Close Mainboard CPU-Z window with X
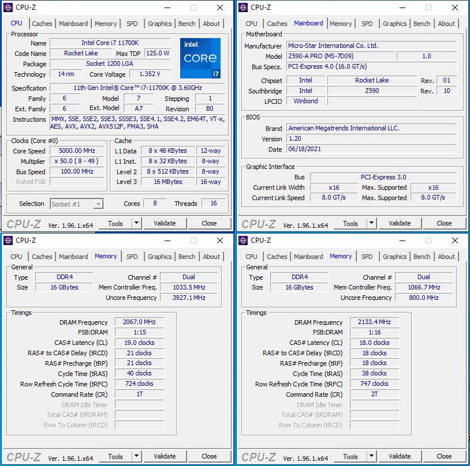 click(x=455, y=7)
